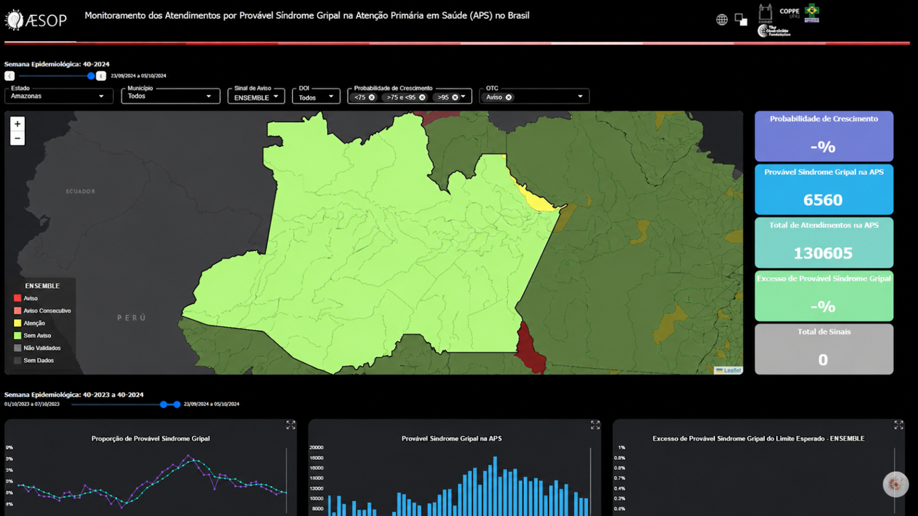Open the language globe icon
The height and width of the screenshot is (516, 918).
(722, 19)
